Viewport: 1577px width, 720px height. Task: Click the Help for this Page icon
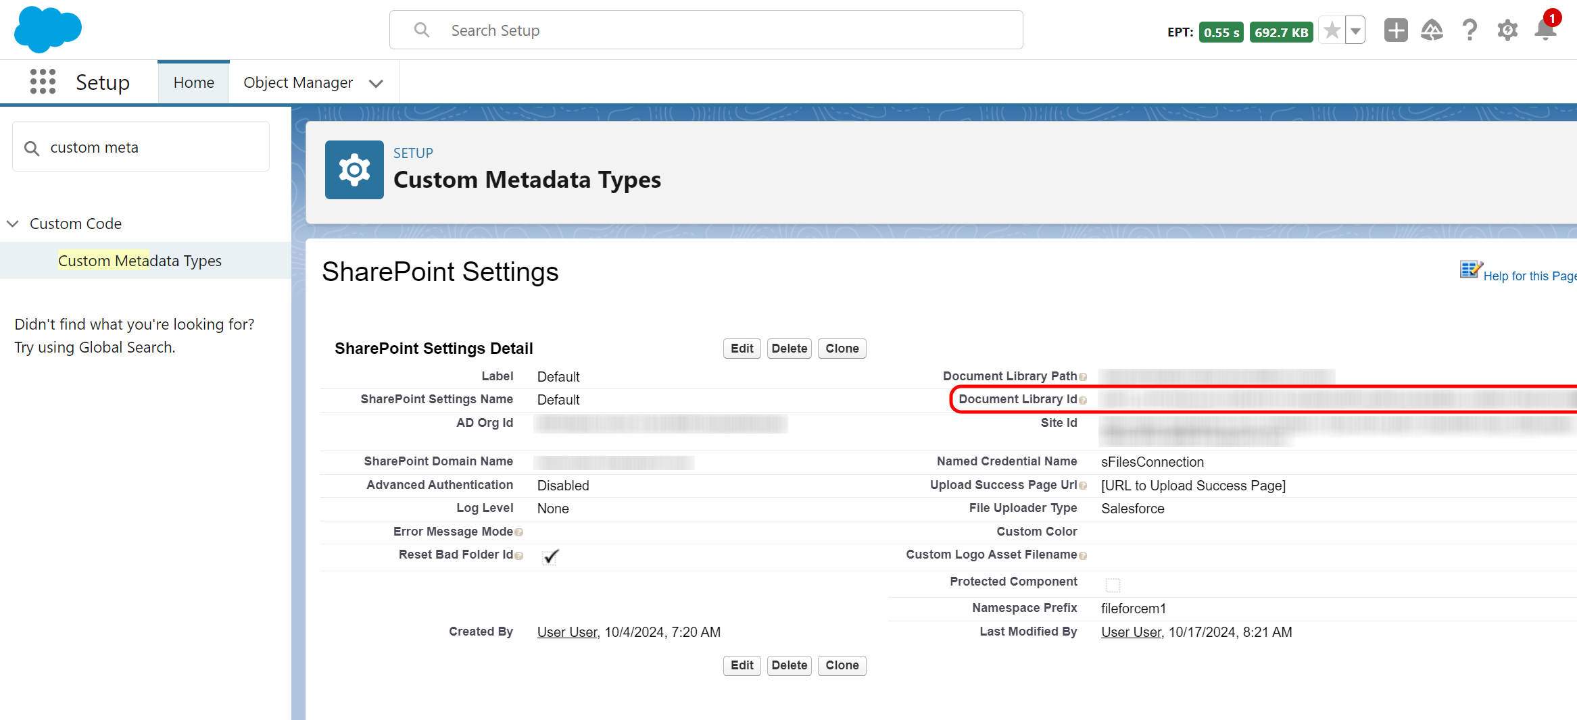(1470, 270)
